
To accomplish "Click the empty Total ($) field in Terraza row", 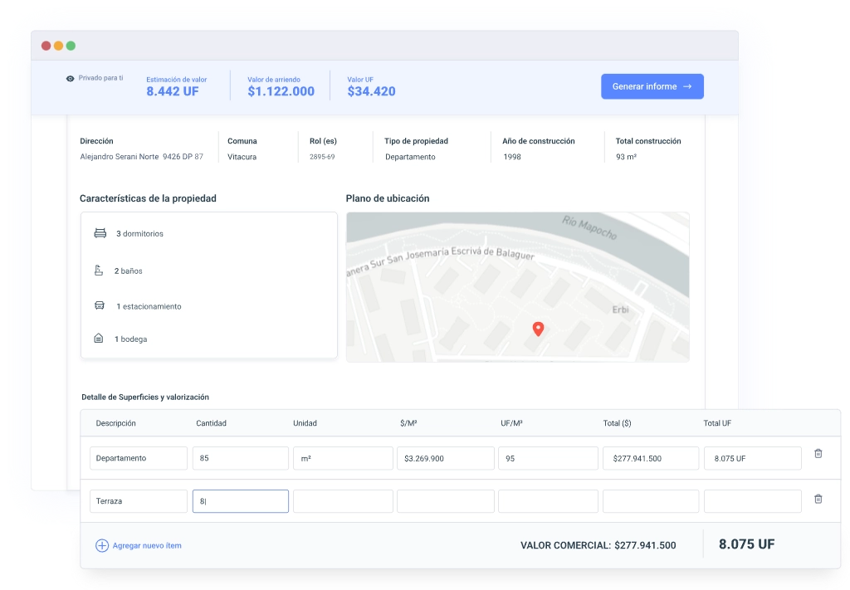I will [x=651, y=501].
